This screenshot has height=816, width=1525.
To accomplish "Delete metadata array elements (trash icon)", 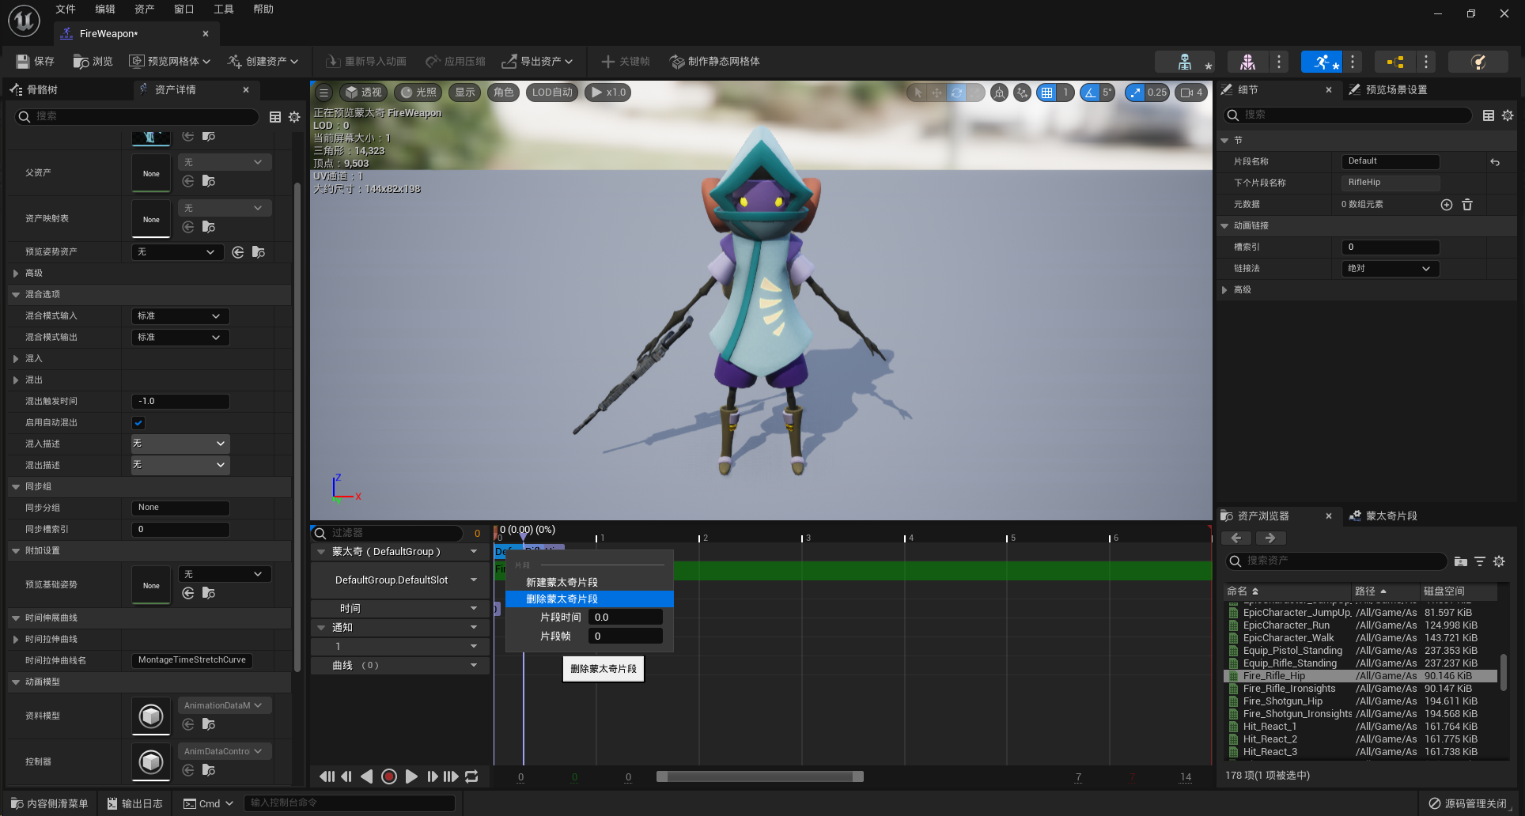I will (1467, 205).
